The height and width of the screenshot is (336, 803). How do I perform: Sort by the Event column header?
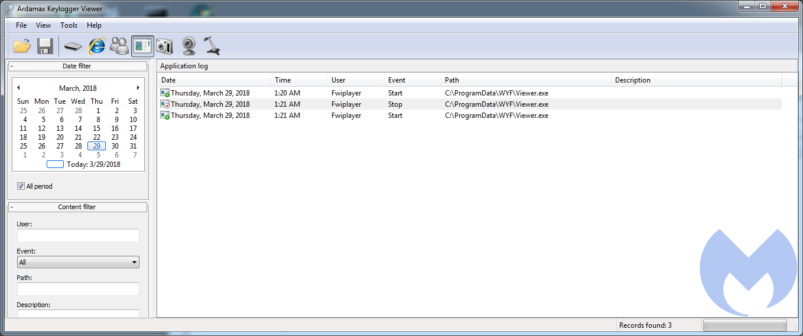[412, 80]
